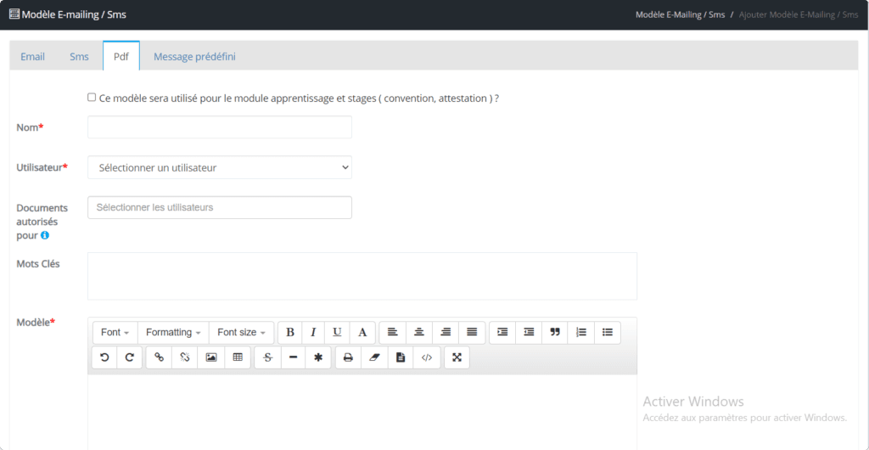Image resolution: width=869 pixels, height=450 pixels.
Task: Redo last editor action
Action: pyautogui.click(x=130, y=358)
